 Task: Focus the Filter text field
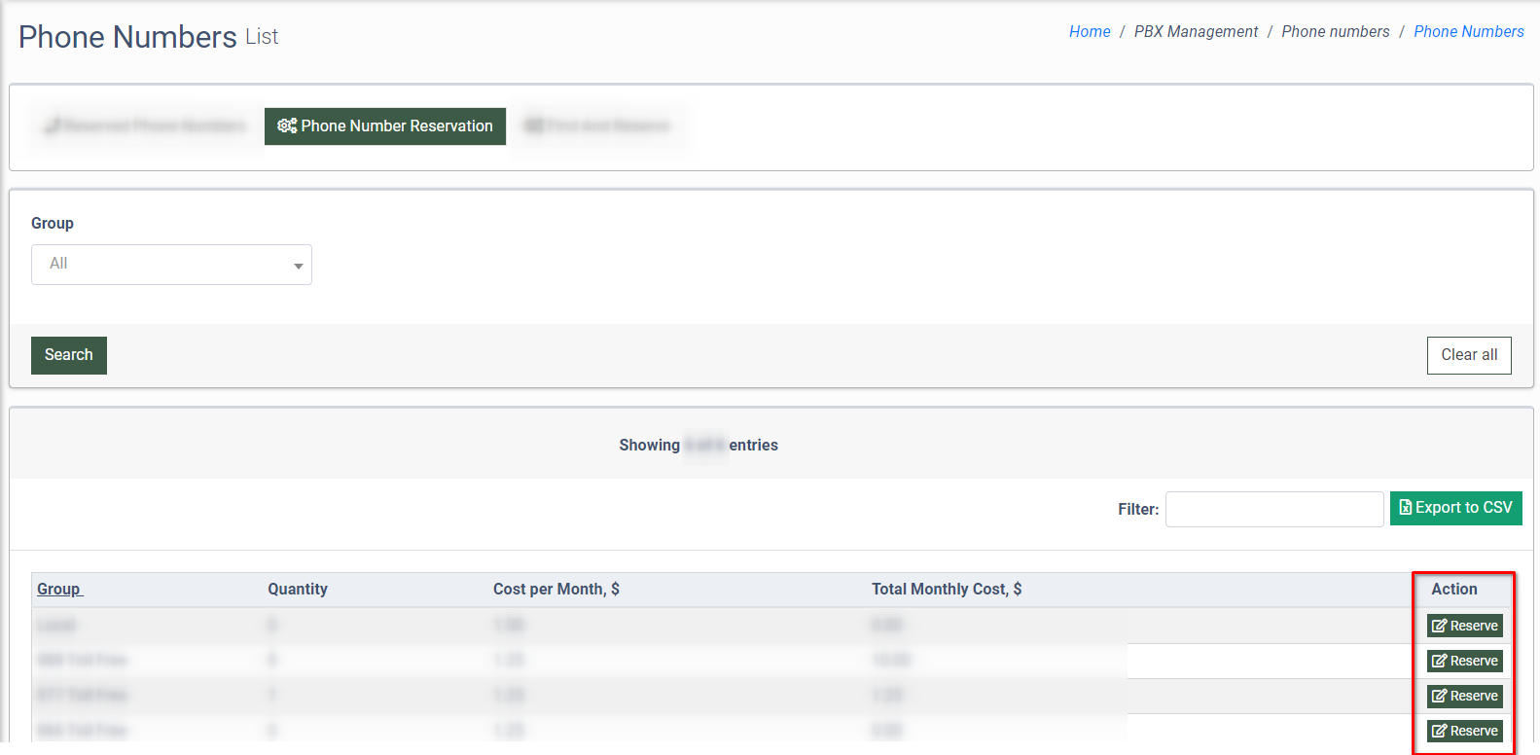(x=1273, y=509)
